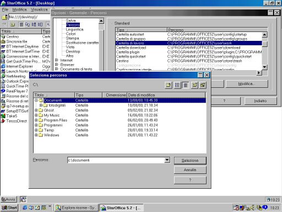Sort by the Data di modifica column header
Screen dimensions: 282x212
tap(166, 95)
